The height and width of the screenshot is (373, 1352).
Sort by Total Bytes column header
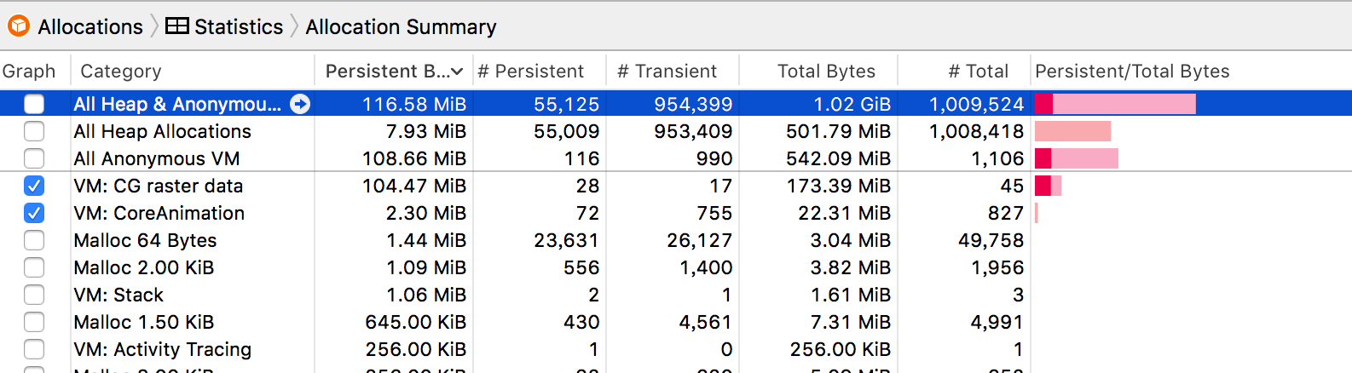818,71
